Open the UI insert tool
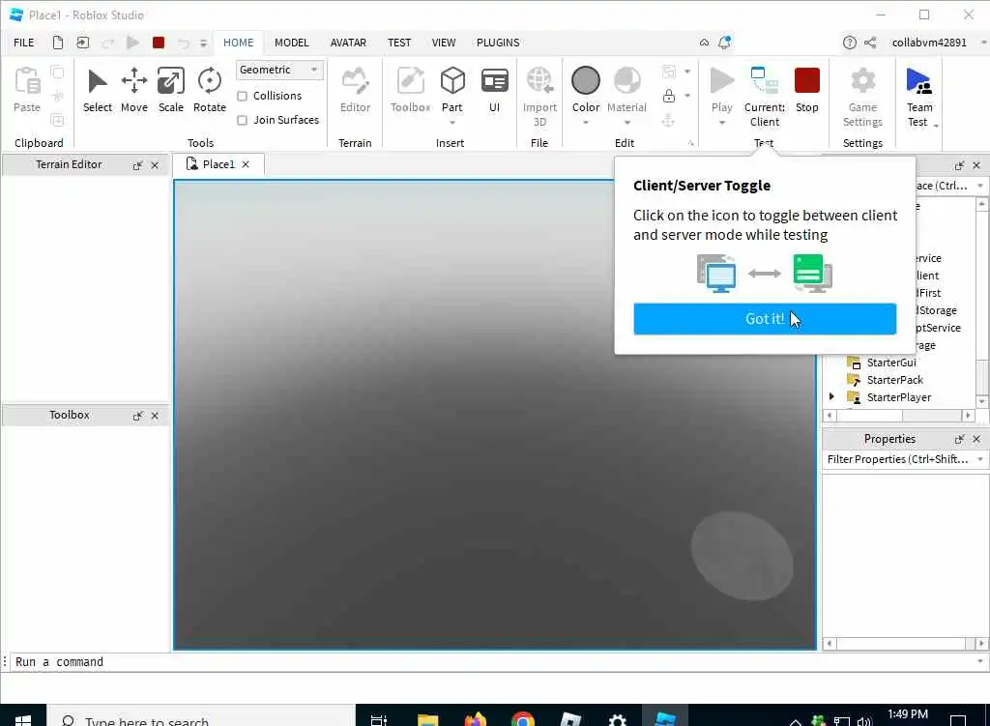Viewport: 990px width, 726px height. point(494,90)
